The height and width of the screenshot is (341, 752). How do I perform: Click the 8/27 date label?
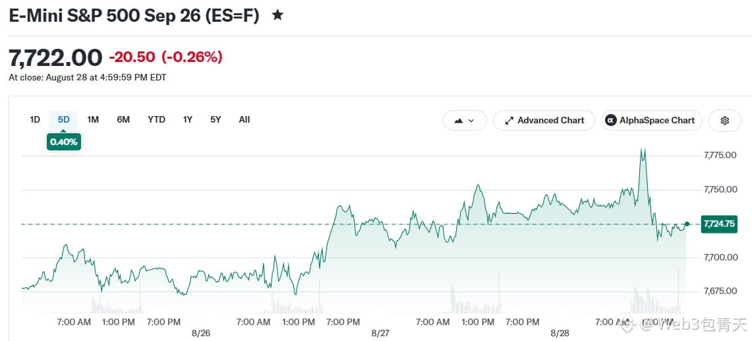point(380,333)
